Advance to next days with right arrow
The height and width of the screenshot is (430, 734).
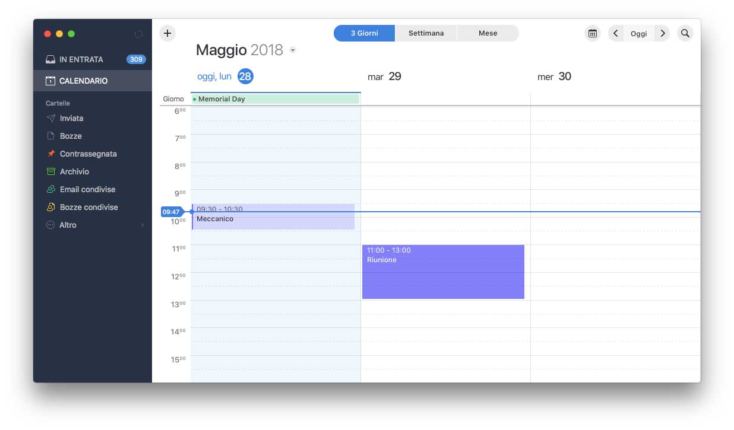click(x=663, y=33)
